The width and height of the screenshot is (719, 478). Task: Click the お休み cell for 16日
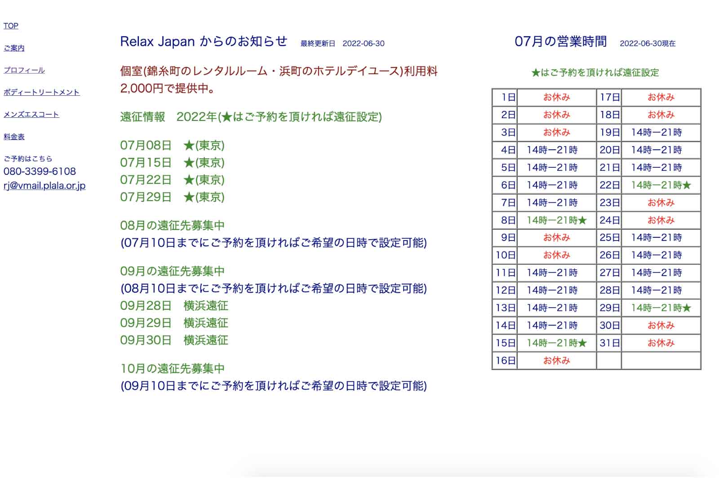click(557, 360)
